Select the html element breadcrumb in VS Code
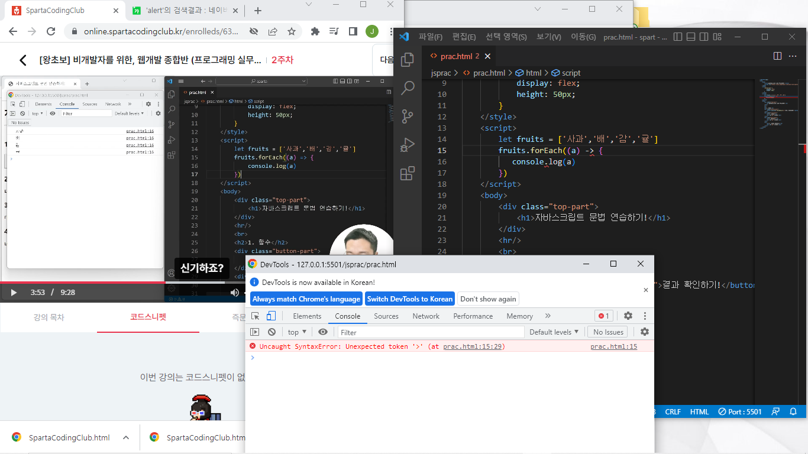Image resolution: width=808 pixels, height=454 pixels. [x=528, y=73]
